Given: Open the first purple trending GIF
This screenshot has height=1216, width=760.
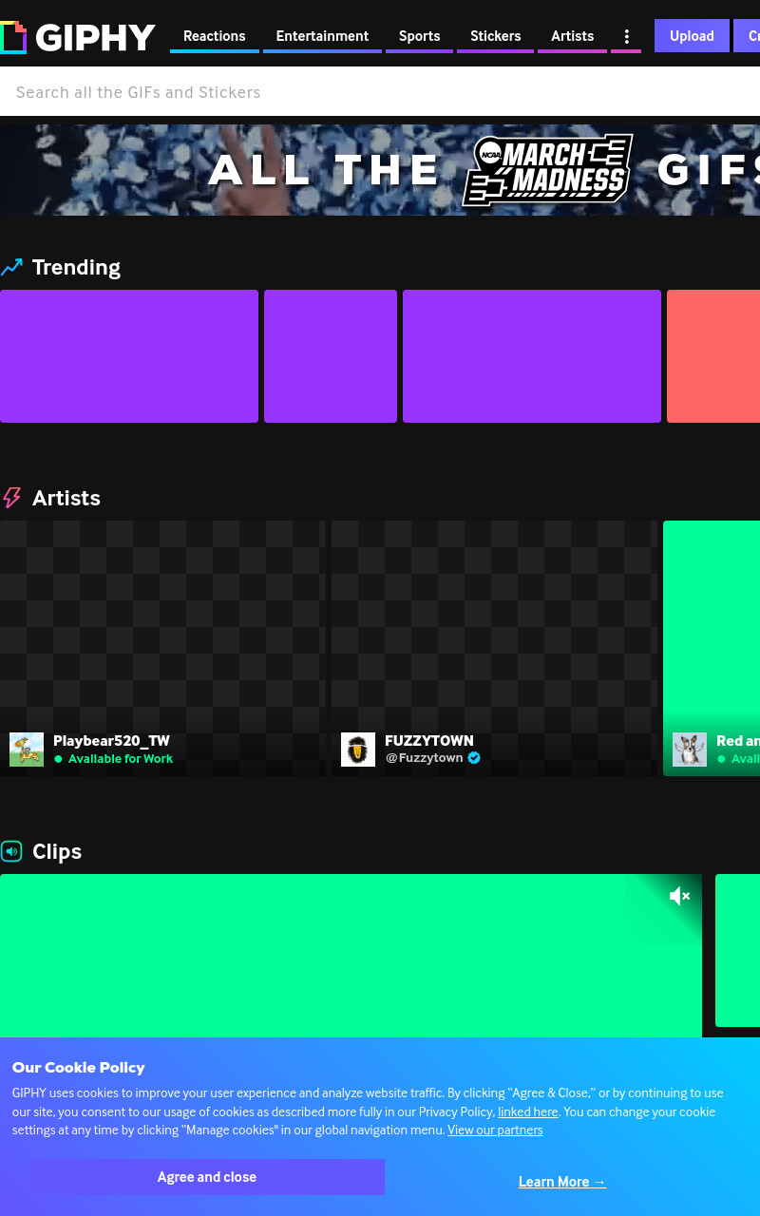Looking at the screenshot, I should [x=129, y=356].
